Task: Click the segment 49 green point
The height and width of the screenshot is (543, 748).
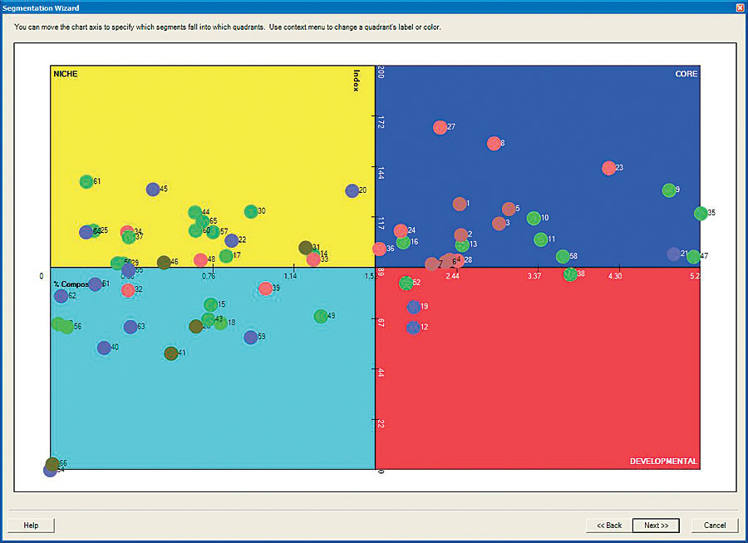Action: pos(321,316)
